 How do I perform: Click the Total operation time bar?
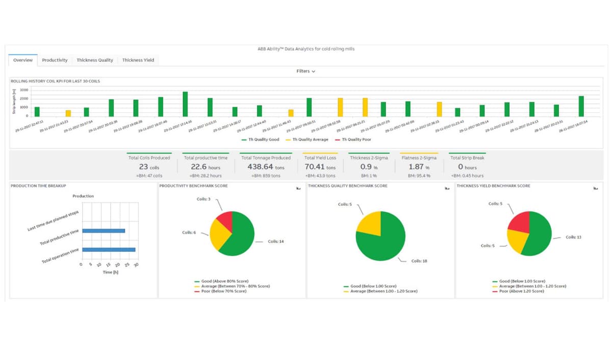click(x=109, y=250)
